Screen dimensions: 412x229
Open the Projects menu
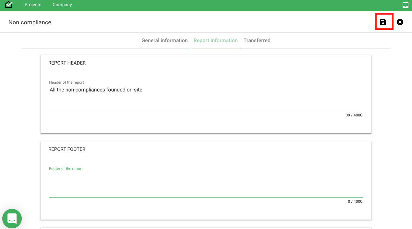click(x=33, y=5)
